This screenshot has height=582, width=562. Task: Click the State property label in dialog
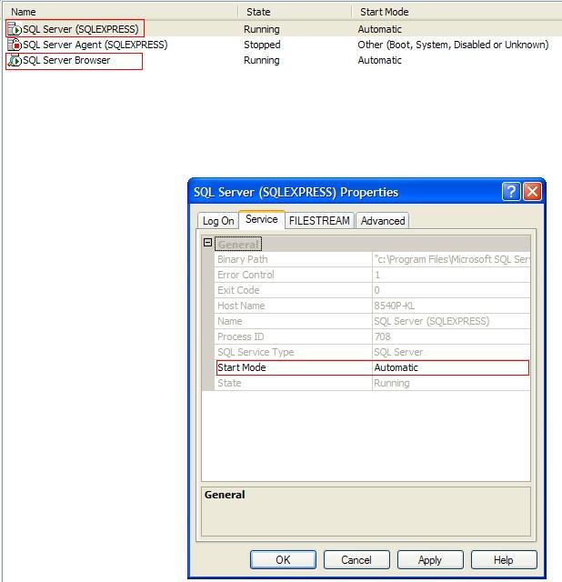click(229, 383)
